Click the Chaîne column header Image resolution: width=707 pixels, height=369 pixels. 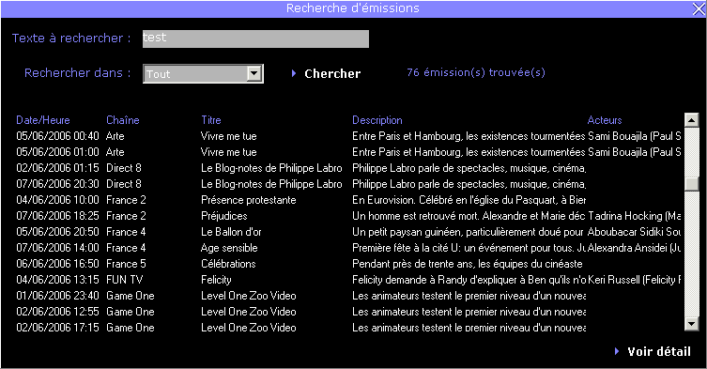click(x=123, y=120)
